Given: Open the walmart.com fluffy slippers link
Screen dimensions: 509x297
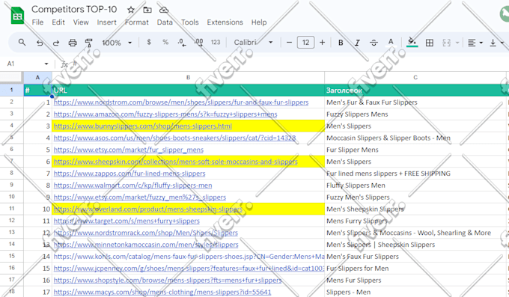Looking at the screenshot, I should [x=132, y=186].
